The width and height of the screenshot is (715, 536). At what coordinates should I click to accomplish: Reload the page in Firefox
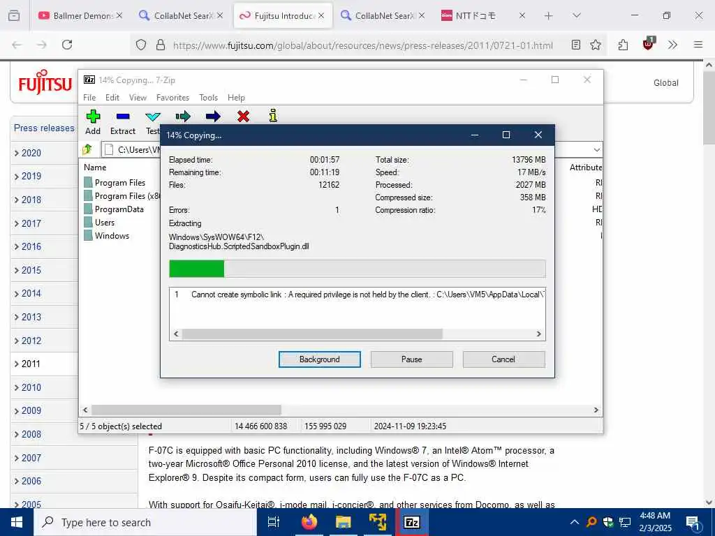pyautogui.click(x=67, y=45)
